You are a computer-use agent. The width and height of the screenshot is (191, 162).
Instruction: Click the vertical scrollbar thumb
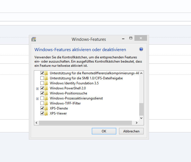click(141, 109)
